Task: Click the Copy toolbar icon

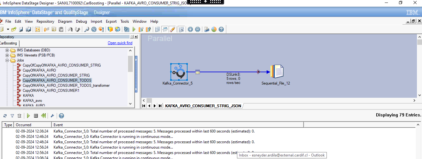Action: tap(54, 29)
